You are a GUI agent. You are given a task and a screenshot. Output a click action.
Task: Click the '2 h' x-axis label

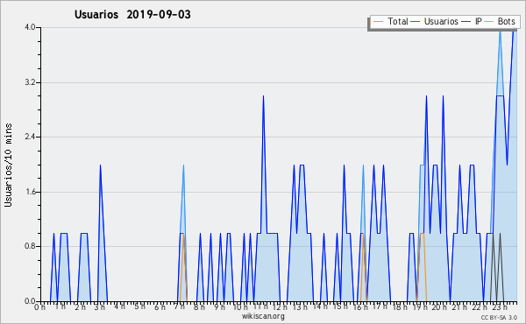80,306
